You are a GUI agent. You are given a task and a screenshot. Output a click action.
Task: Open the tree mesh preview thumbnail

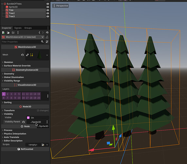click(39, 55)
